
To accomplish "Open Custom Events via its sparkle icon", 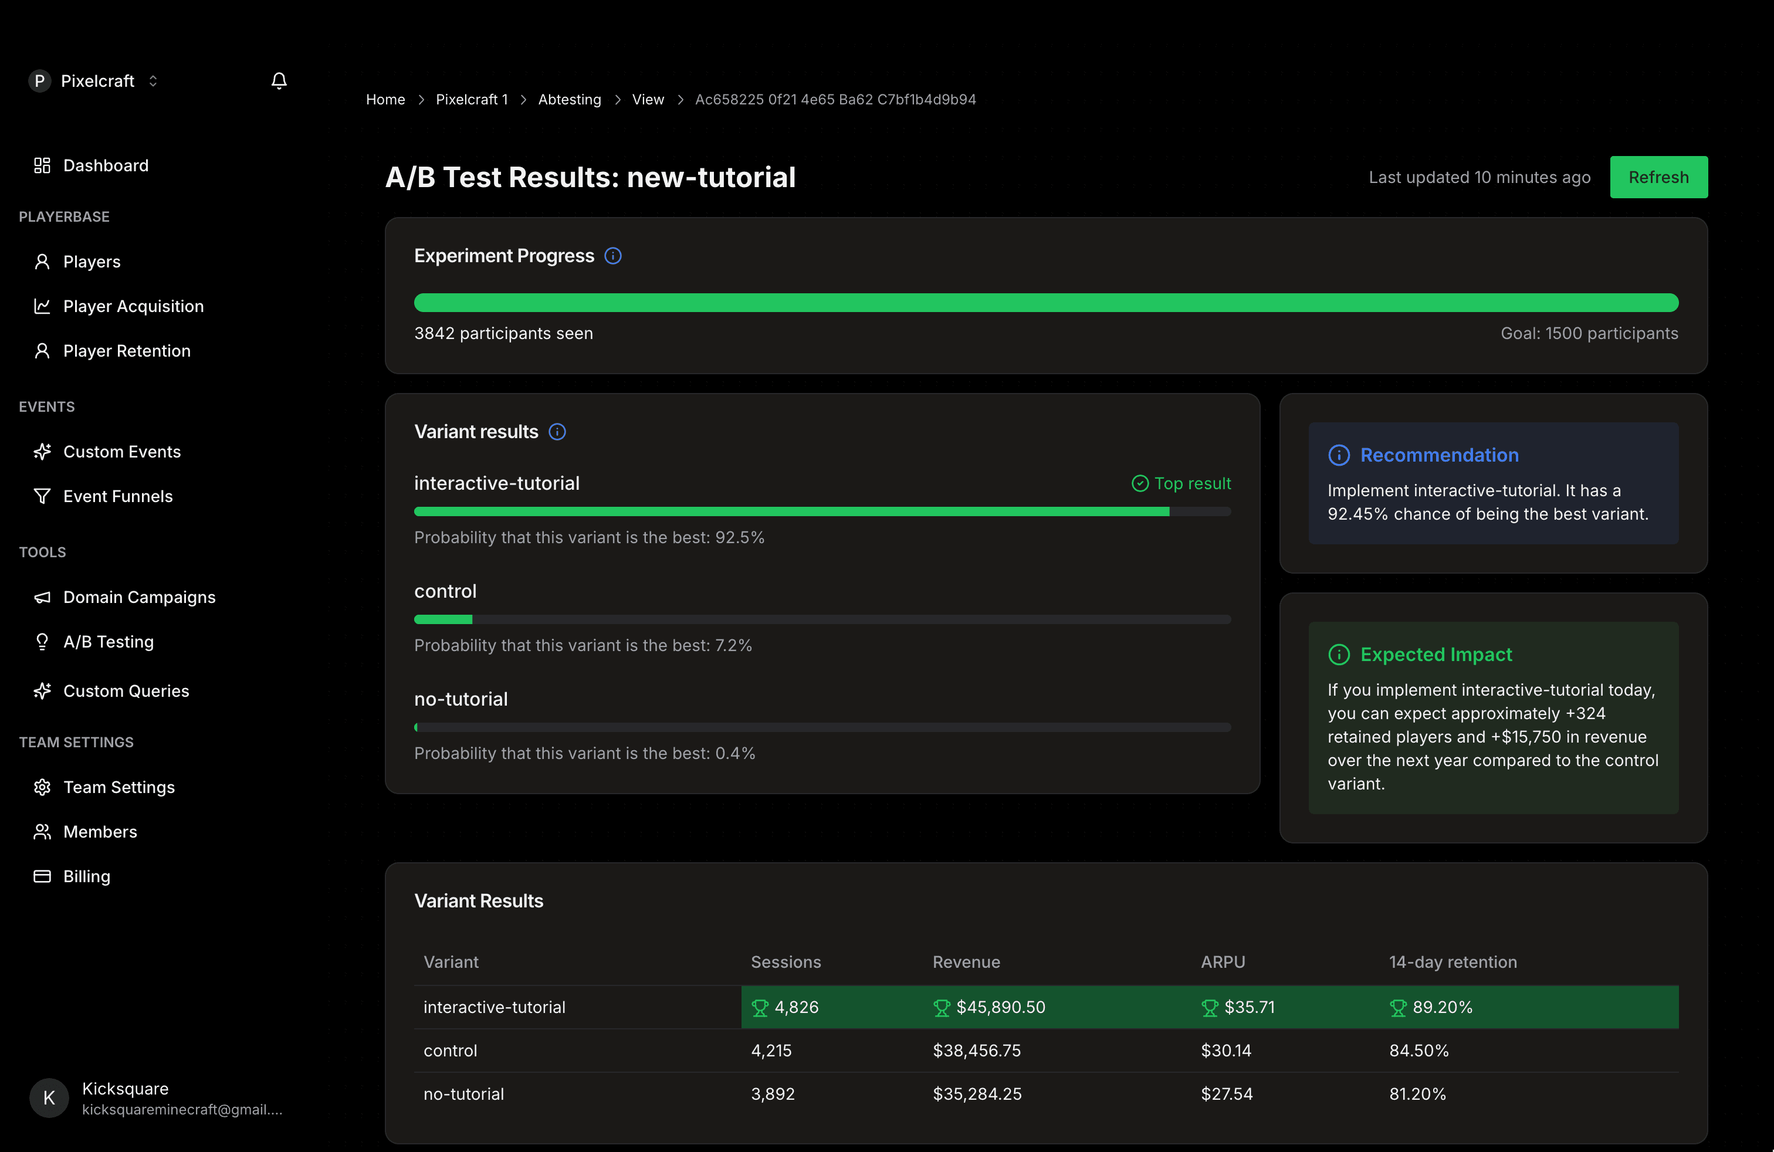I will pyautogui.click(x=42, y=451).
